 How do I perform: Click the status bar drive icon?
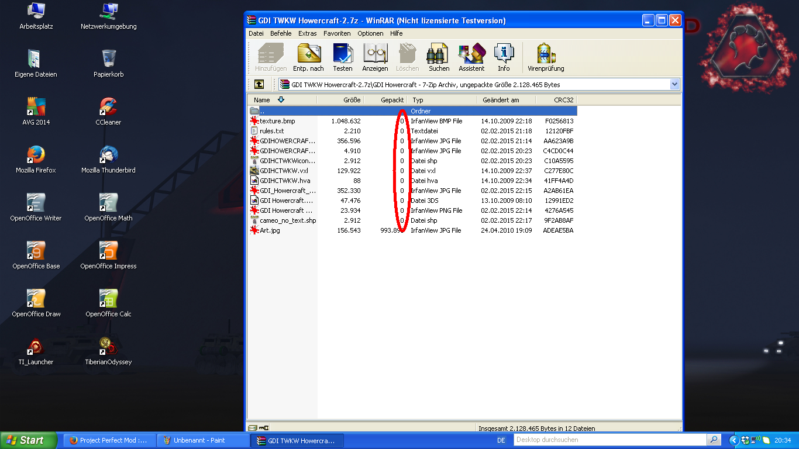point(252,428)
